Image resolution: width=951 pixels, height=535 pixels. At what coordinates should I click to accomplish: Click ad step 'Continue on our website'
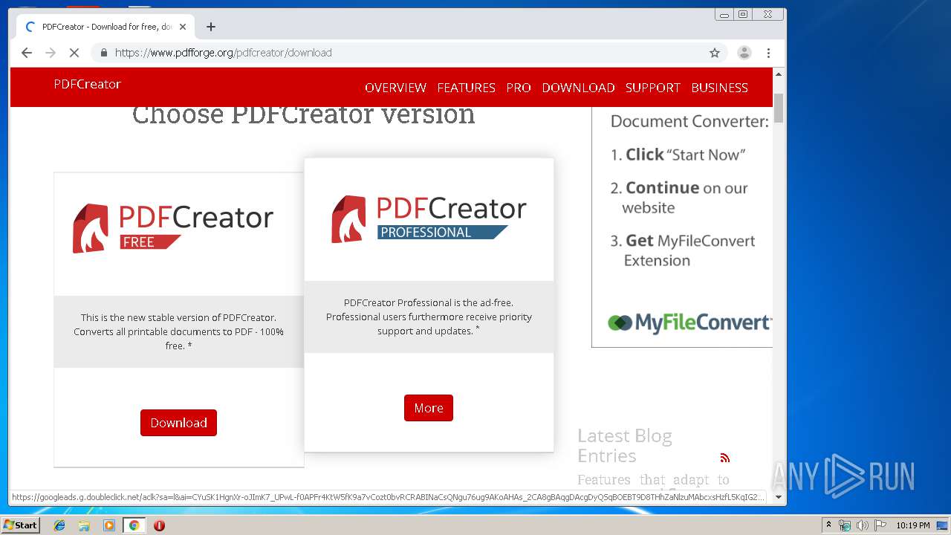(x=679, y=198)
